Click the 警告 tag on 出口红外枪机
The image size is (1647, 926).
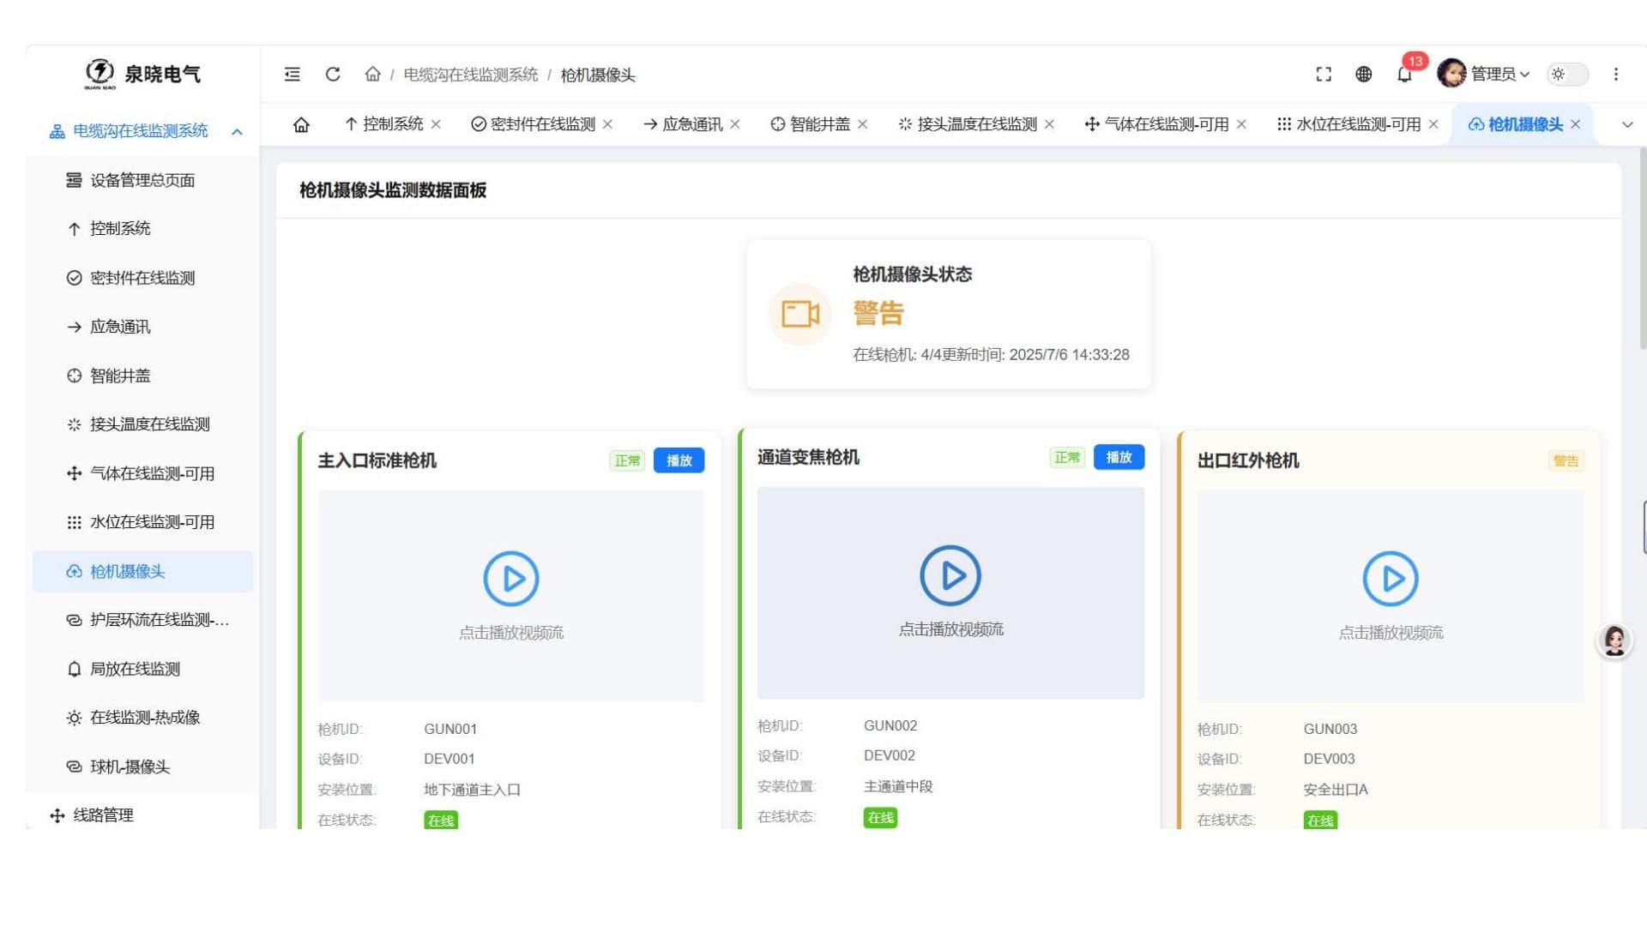1566,461
